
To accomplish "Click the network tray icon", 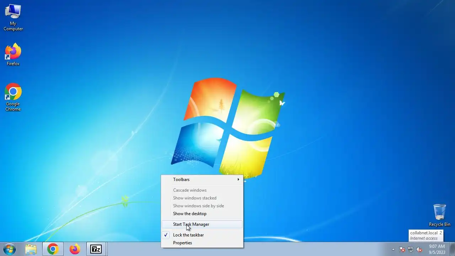I will (x=411, y=250).
